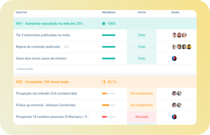Viewport: 210px width, 135px height.
Task: Click + Nova tarefa link
Action: click(x=24, y=69)
